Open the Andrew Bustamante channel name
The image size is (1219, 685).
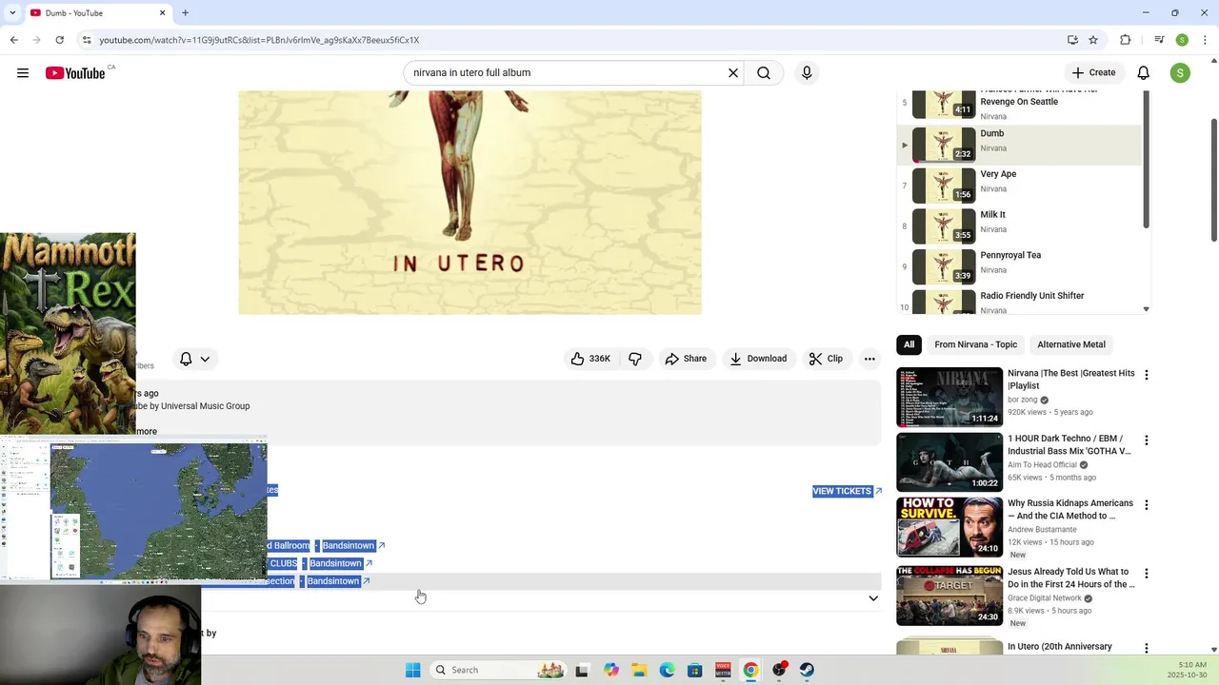[1042, 530]
